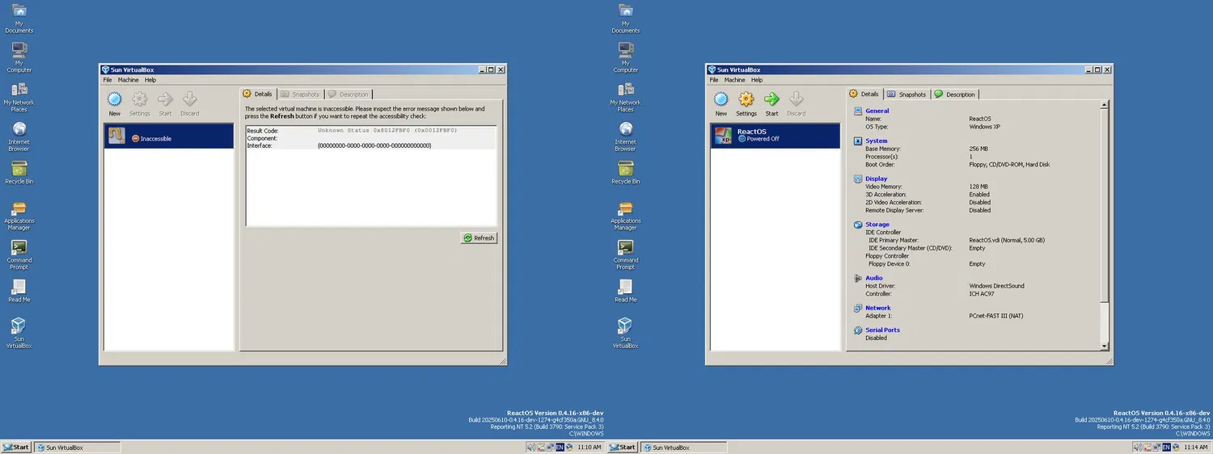Open Sun VirtualBox shortcut on the left desktop
Viewport: 1213px width, 454px height.
point(19,333)
